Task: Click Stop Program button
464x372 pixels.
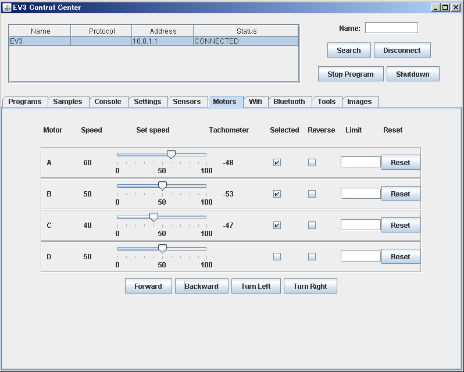Action: (x=351, y=74)
